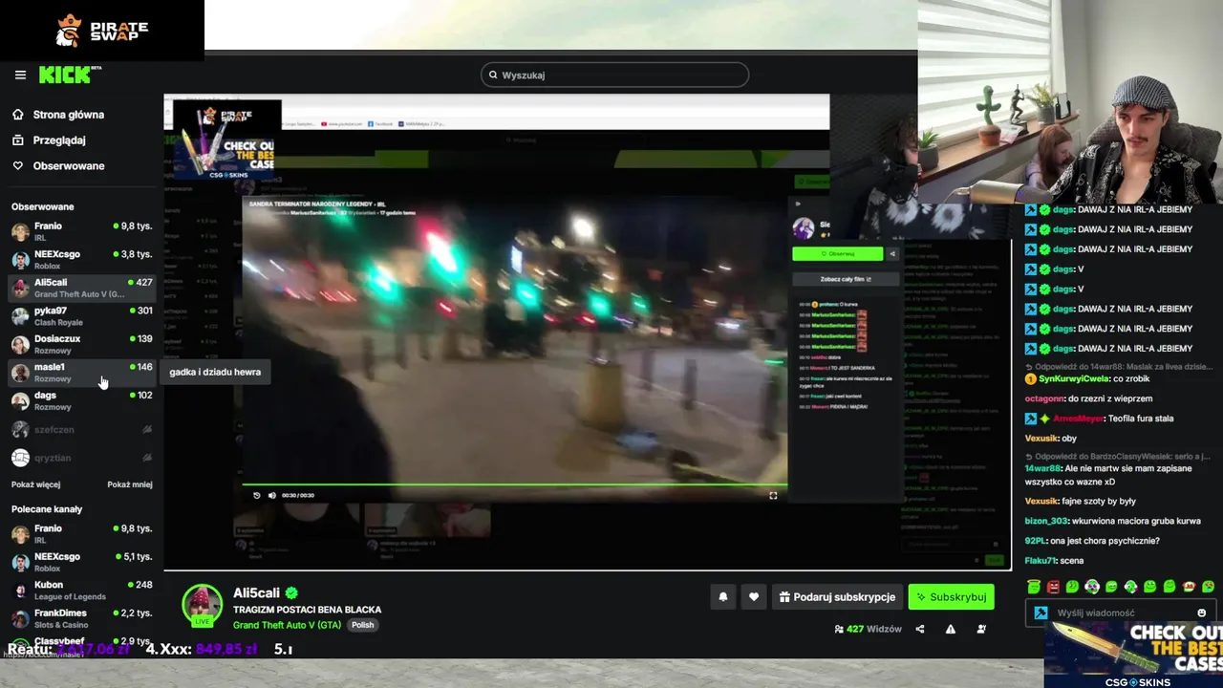1223x688 pixels.
Task: Toggle fullscreen on embedded clip player
Action: (x=773, y=495)
